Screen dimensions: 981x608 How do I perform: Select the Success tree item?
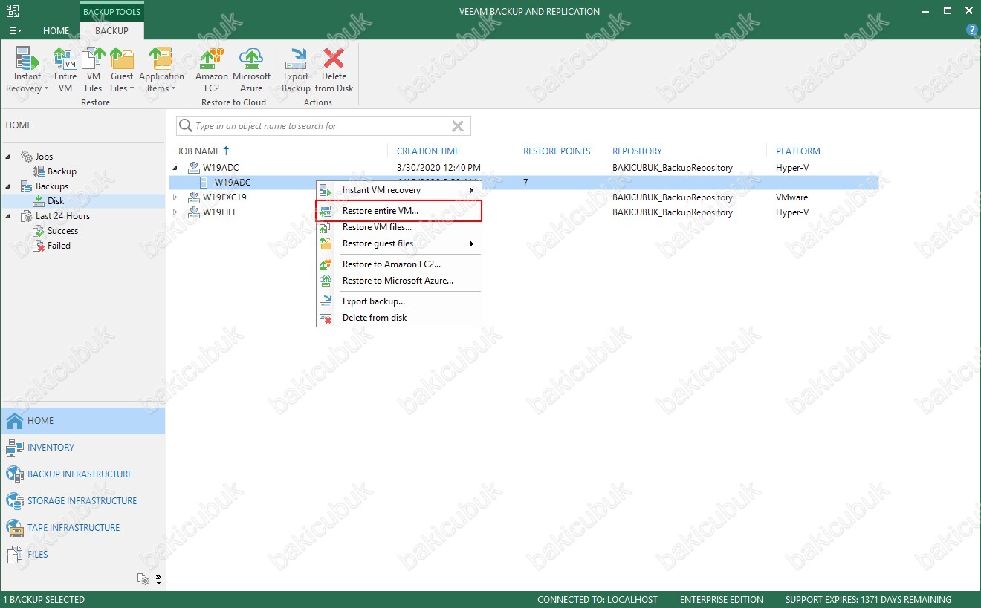[62, 231]
